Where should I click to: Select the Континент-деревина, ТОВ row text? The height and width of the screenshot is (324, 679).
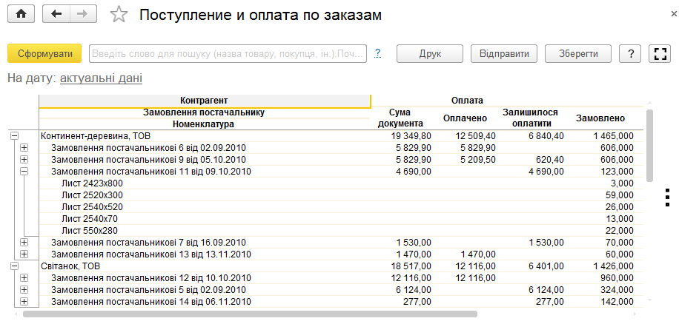point(96,136)
